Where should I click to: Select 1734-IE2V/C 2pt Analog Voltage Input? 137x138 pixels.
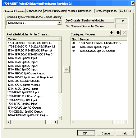(x=30, y=77)
